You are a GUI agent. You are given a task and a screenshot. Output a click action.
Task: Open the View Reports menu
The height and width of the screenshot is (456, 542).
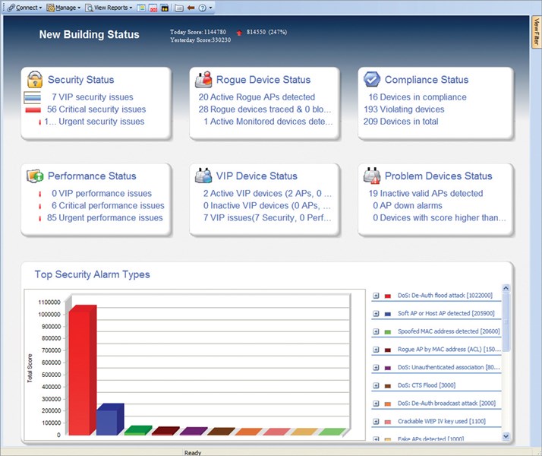coord(109,8)
